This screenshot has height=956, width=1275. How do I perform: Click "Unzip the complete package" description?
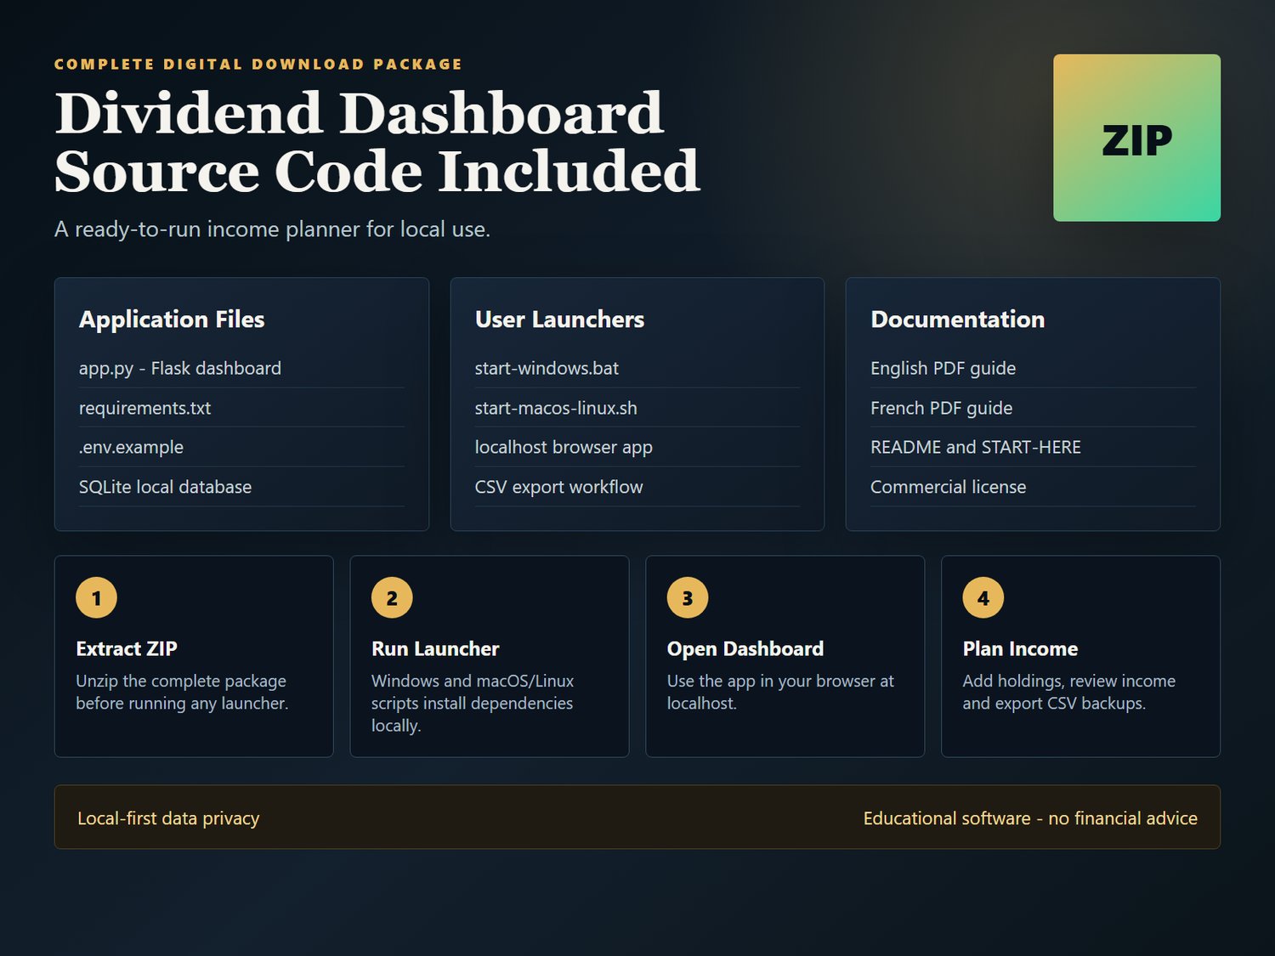(x=182, y=693)
